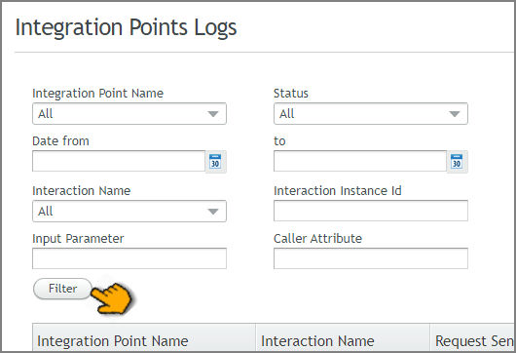The height and width of the screenshot is (353, 516).
Task: Click the Caller Attribute label
Action: click(x=318, y=239)
